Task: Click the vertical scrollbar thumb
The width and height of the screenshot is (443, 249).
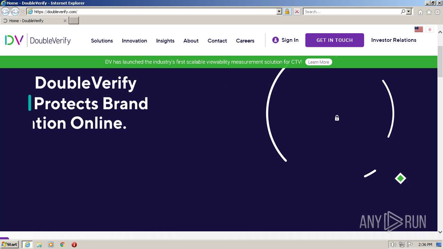Action: coord(440,62)
